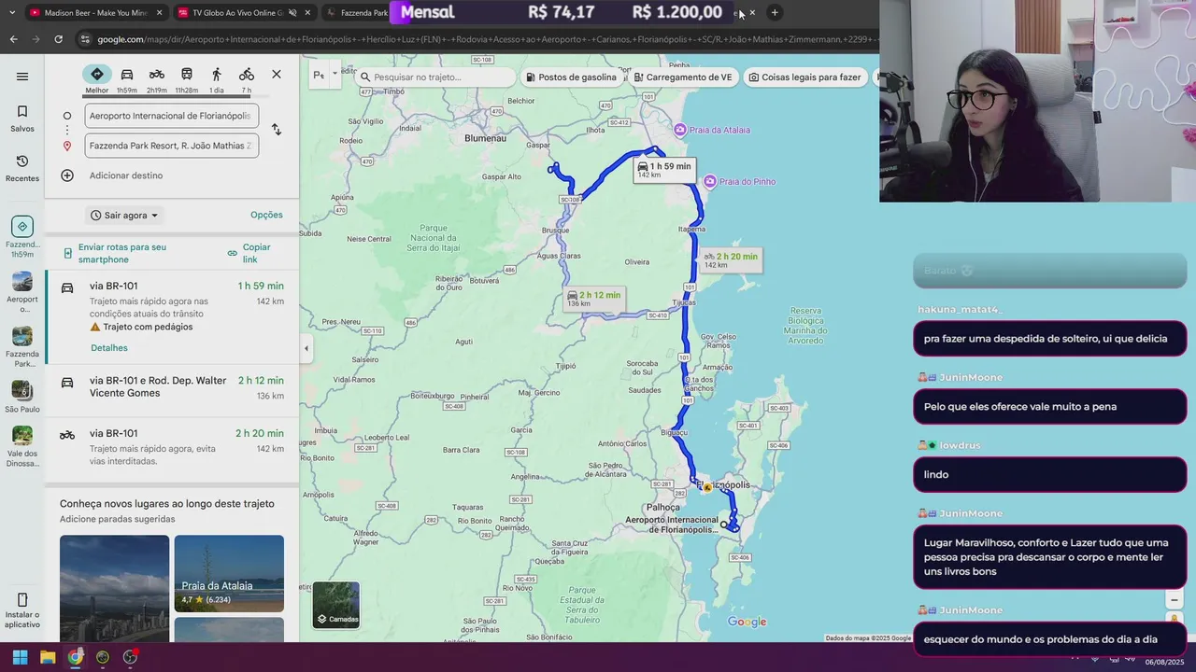Click Praia do Pinho map marker
This screenshot has width=1196, height=672.
click(710, 181)
